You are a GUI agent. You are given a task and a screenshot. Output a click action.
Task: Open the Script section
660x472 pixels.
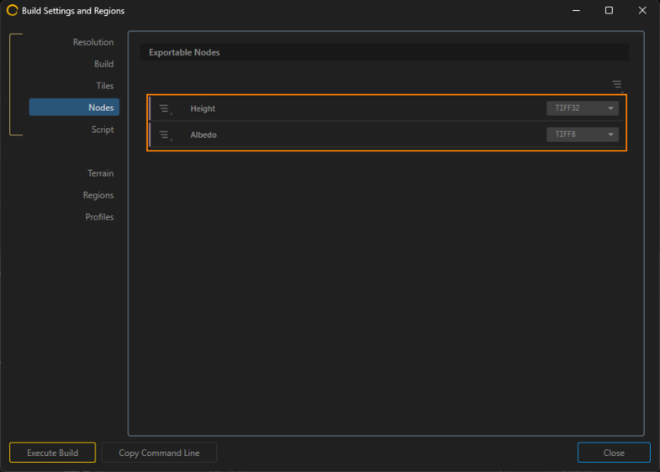pos(103,130)
